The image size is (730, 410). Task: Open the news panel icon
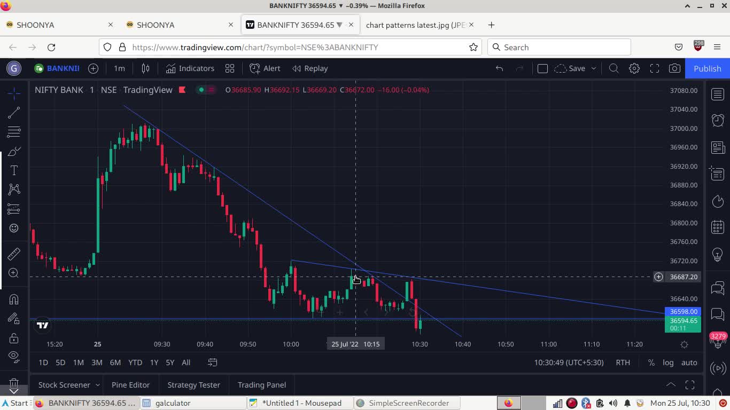pyautogui.click(x=718, y=147)
